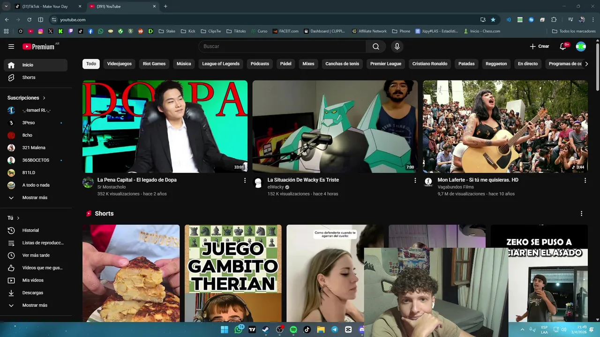Go to Inicio in the sidebar

pos(36,65)
